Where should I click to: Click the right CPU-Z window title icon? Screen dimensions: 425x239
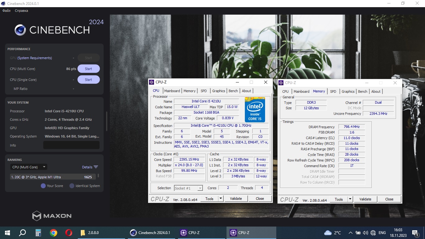[281, 83]
